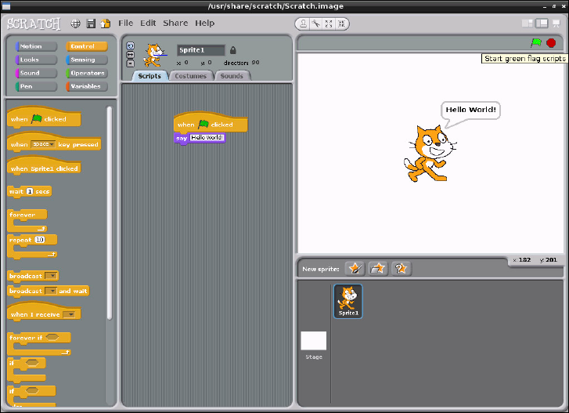Open the when I receive message dropdown

coord(69,314)
